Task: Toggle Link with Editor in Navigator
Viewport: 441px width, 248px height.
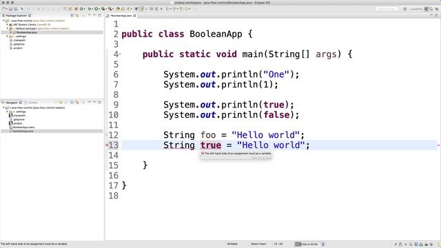Action: click(77, 103)
